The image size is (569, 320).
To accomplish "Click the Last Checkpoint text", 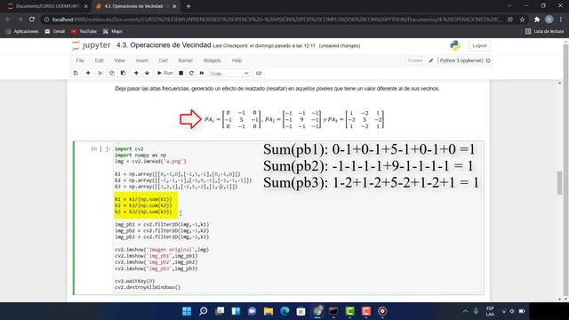I will (x=264, y=45).
